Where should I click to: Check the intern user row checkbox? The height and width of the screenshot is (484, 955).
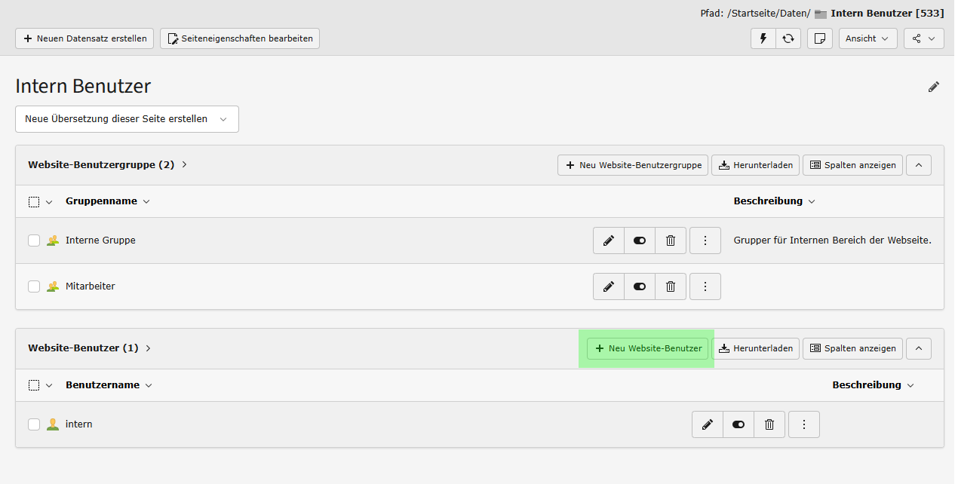pyautogui.click(x=34, y=424)
